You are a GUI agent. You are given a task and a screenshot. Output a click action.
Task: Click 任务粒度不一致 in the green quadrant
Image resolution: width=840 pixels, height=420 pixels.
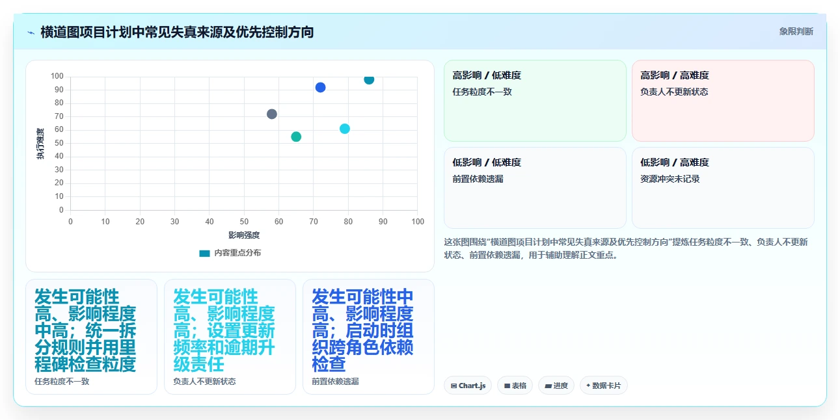pos(482,92)
